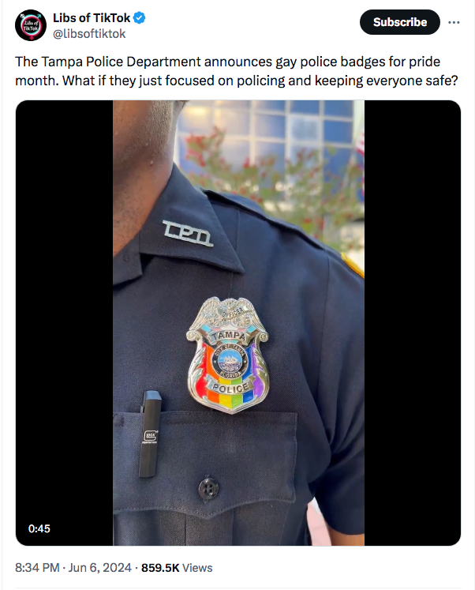The width and height of the screenshot is (475, 590).
Task: Subscribe to Libs of TikTok
Action: coord(399,22)
